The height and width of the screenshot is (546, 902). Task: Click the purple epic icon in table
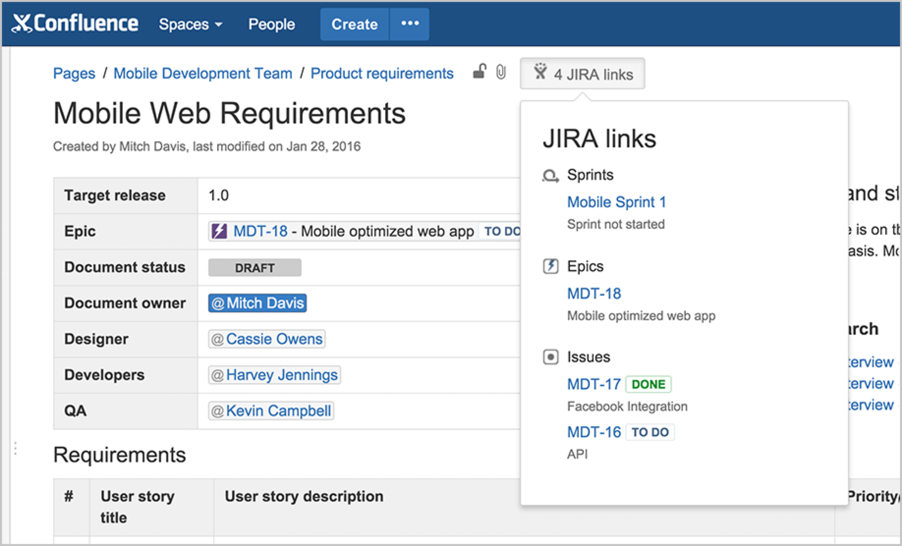click(219, 231)
